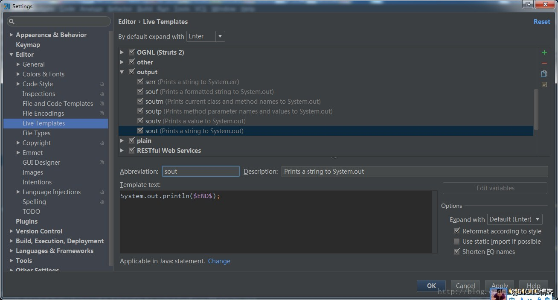Expand the RESTful Web Services group
The height and width of the screenshot is (300, 558).
coord(122,150)
